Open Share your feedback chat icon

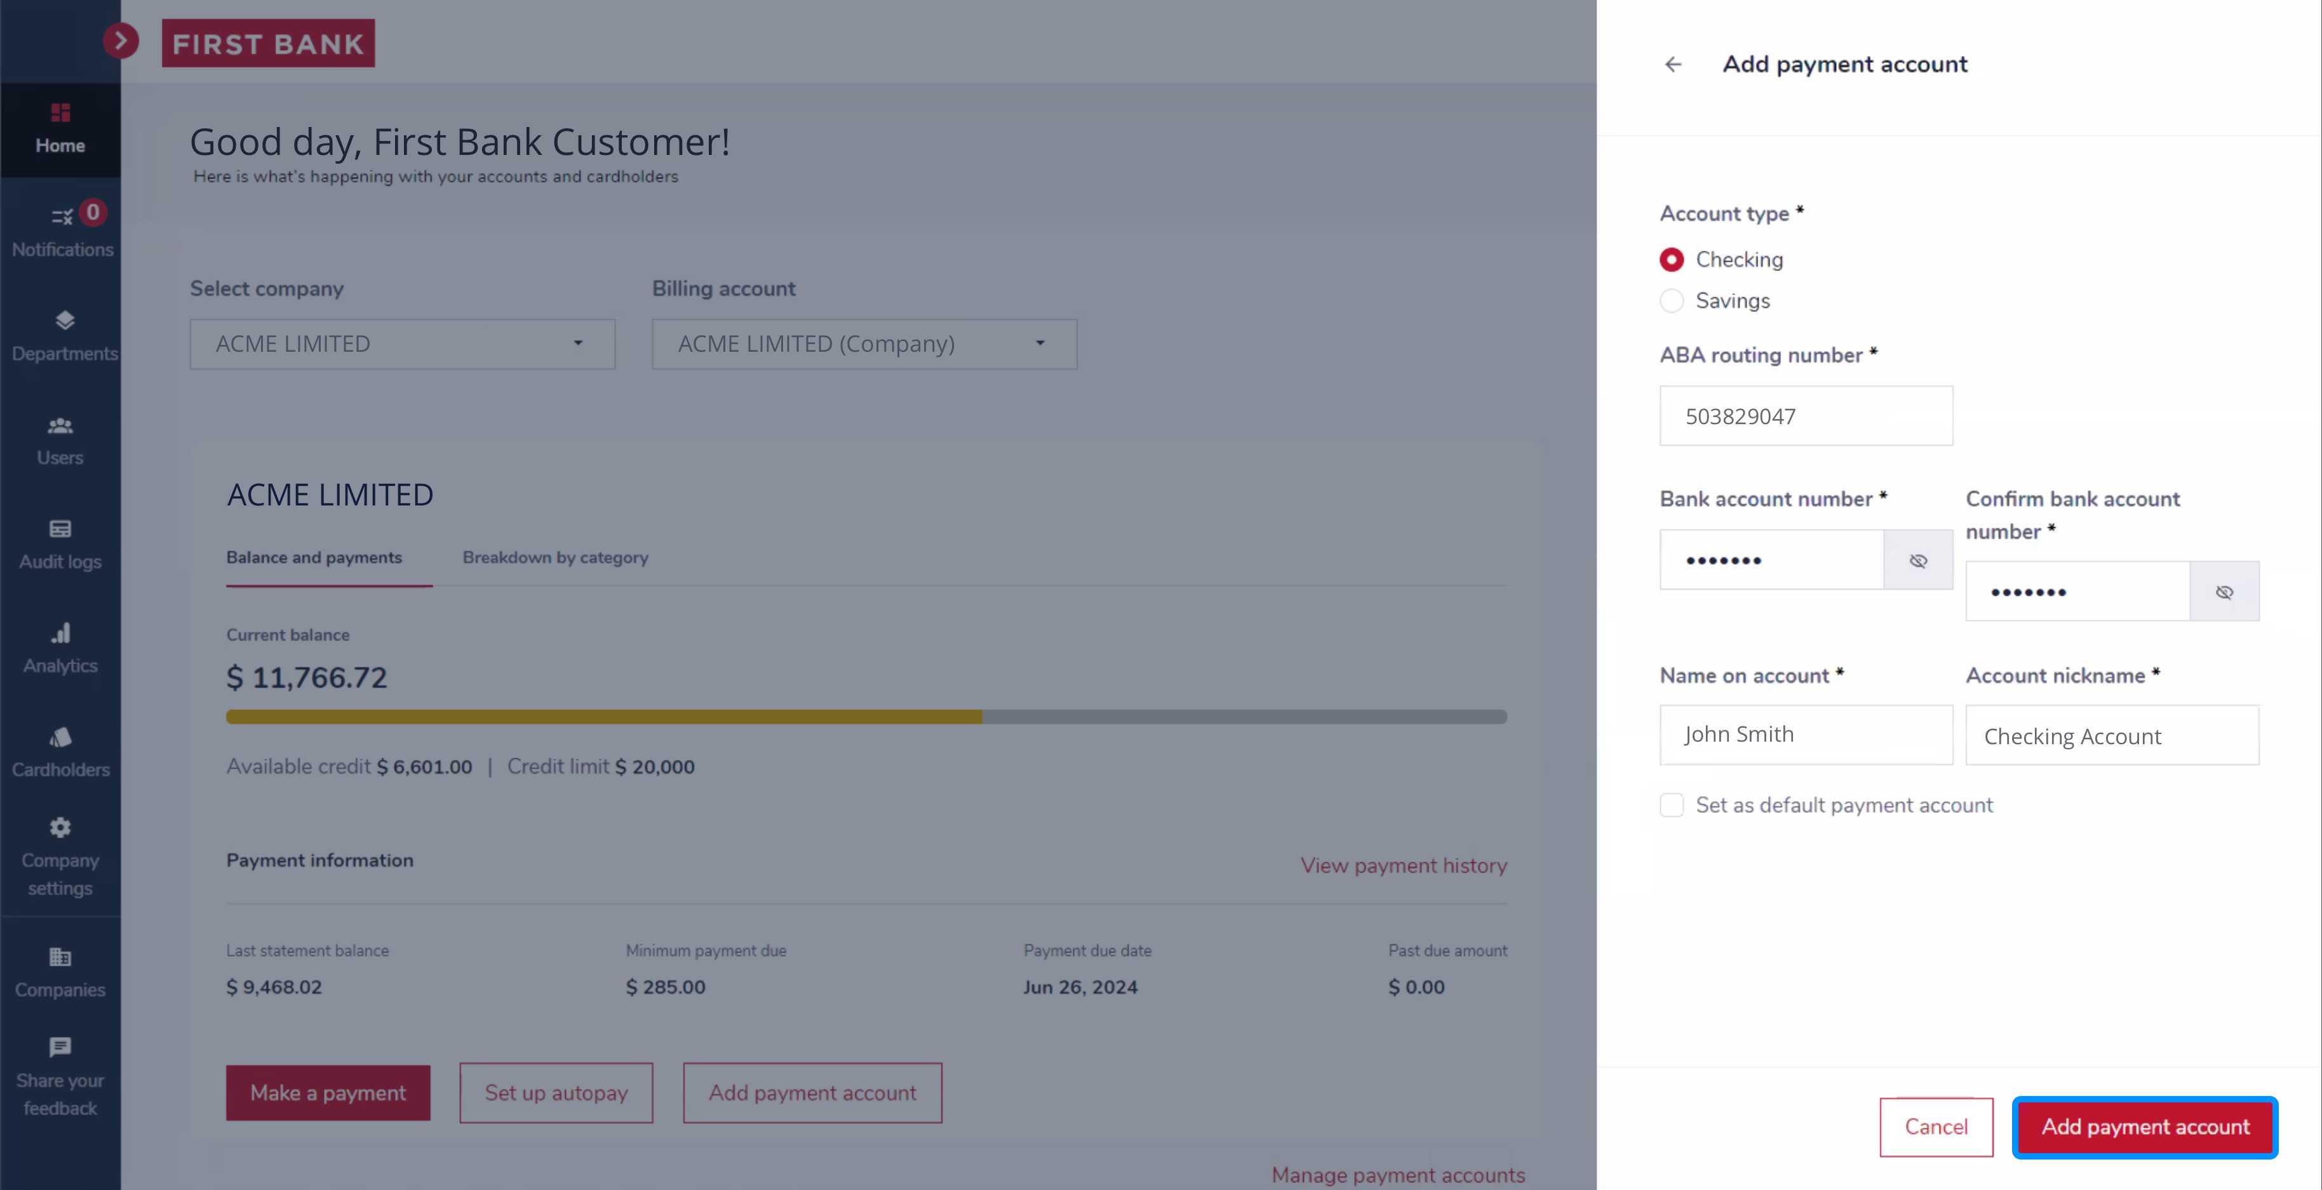tap(60, 1046)
